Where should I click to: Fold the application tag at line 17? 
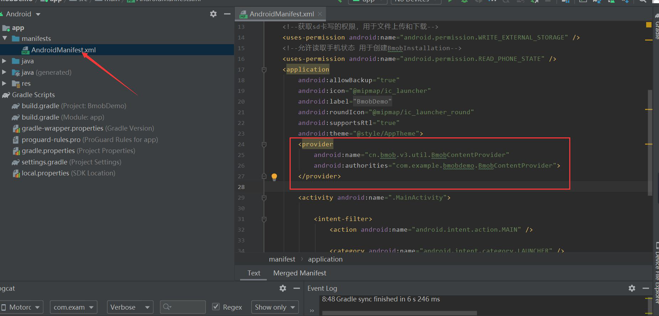[264, 70]
